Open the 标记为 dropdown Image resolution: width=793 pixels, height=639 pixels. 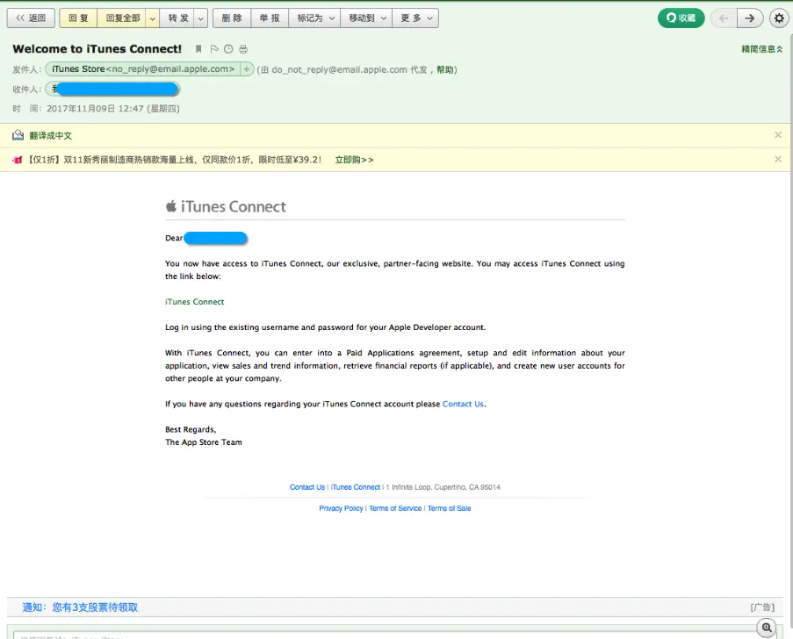315,18
